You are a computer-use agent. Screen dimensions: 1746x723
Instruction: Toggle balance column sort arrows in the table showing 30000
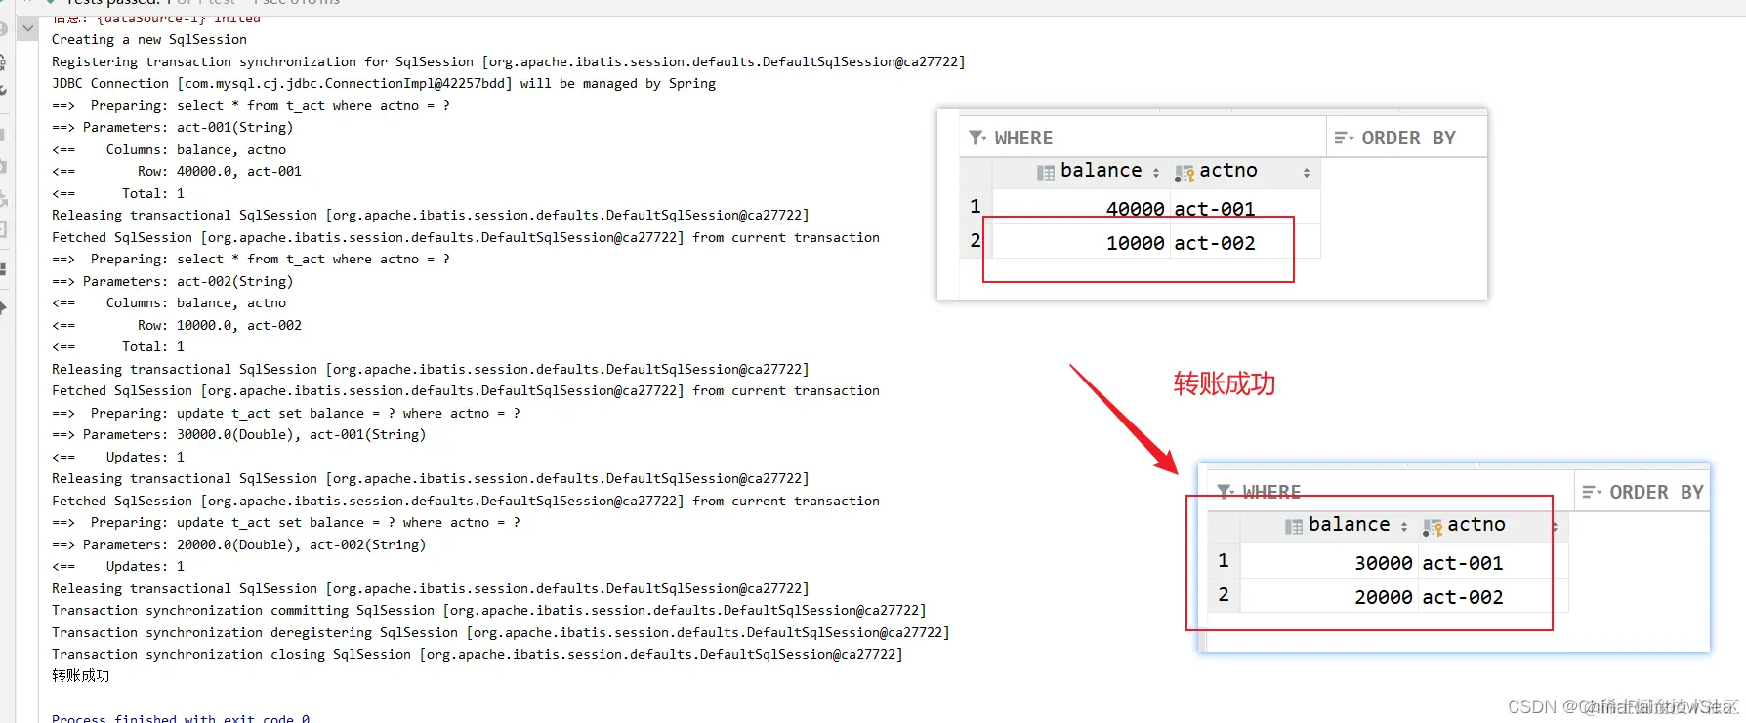click(1404, 527)
